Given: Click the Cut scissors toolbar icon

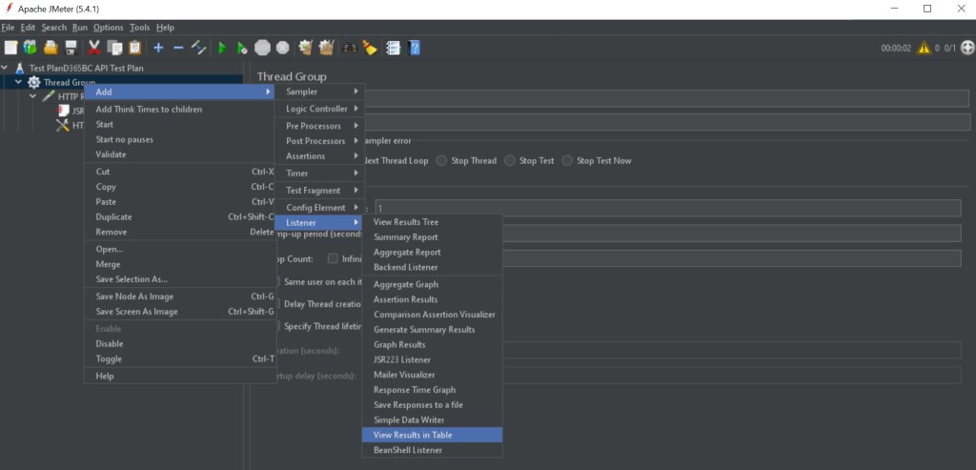Looking at the screenshot, I should (x=94, y=48).
